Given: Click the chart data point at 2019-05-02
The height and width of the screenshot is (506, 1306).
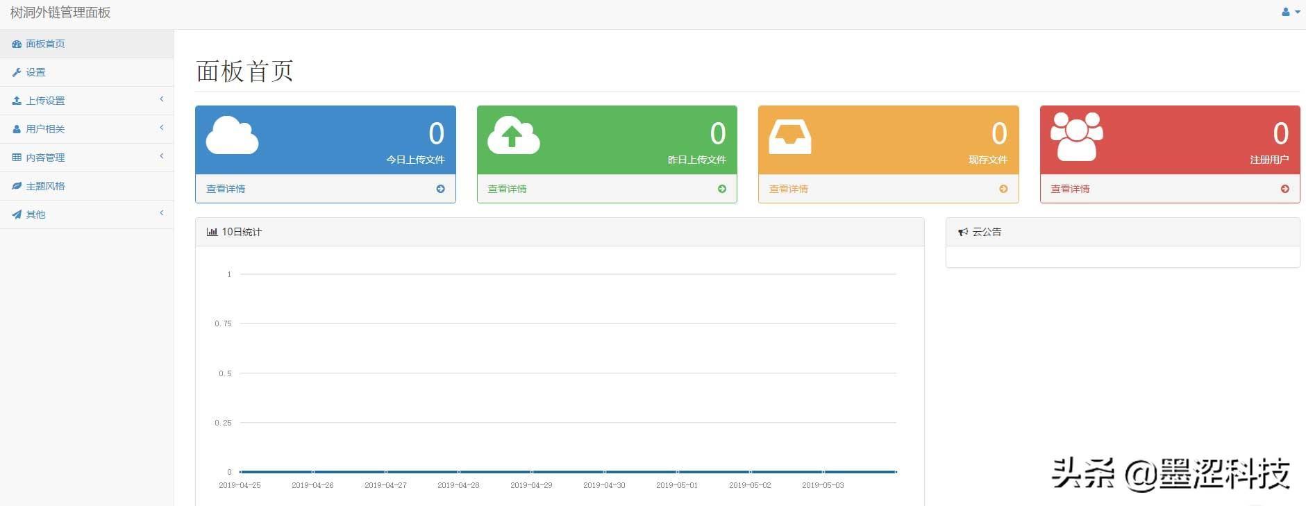Looking at the screenshot, I should point(751,472).
